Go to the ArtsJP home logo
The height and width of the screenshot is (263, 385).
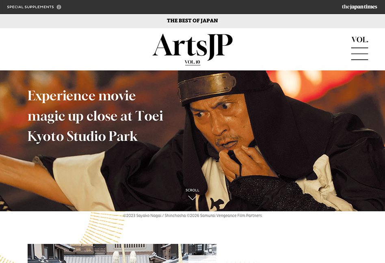pyautogui.click(x=192, y=46)
